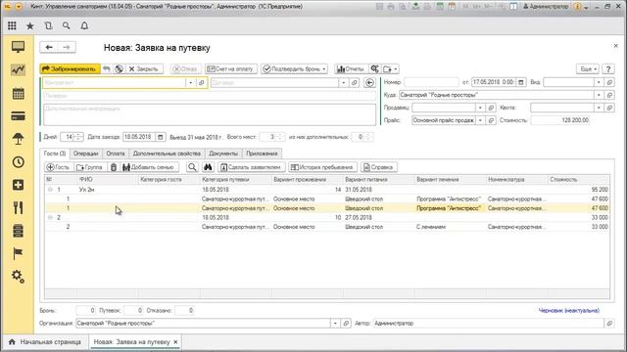The image size is (627, 352).
Task: Open the Продавец dropdown list
Action: tap(480, 108)
